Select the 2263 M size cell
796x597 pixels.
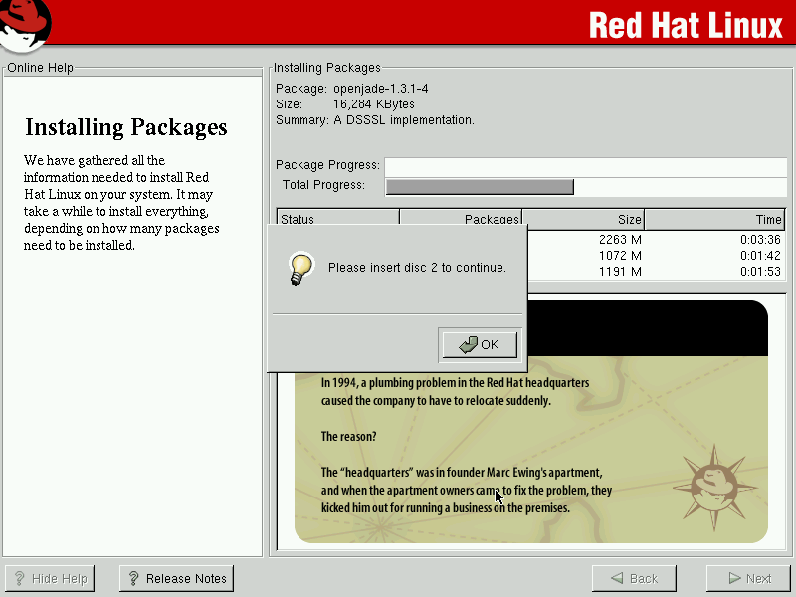(x=620, y=239)
